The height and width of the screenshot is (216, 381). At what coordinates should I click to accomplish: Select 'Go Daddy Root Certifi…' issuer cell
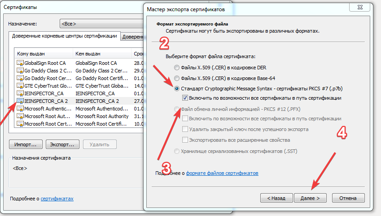point(101,78)
